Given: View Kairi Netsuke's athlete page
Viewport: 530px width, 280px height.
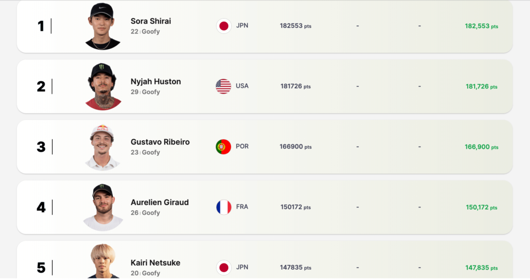Looking at the screenshot, I should (x=155, y=263).
